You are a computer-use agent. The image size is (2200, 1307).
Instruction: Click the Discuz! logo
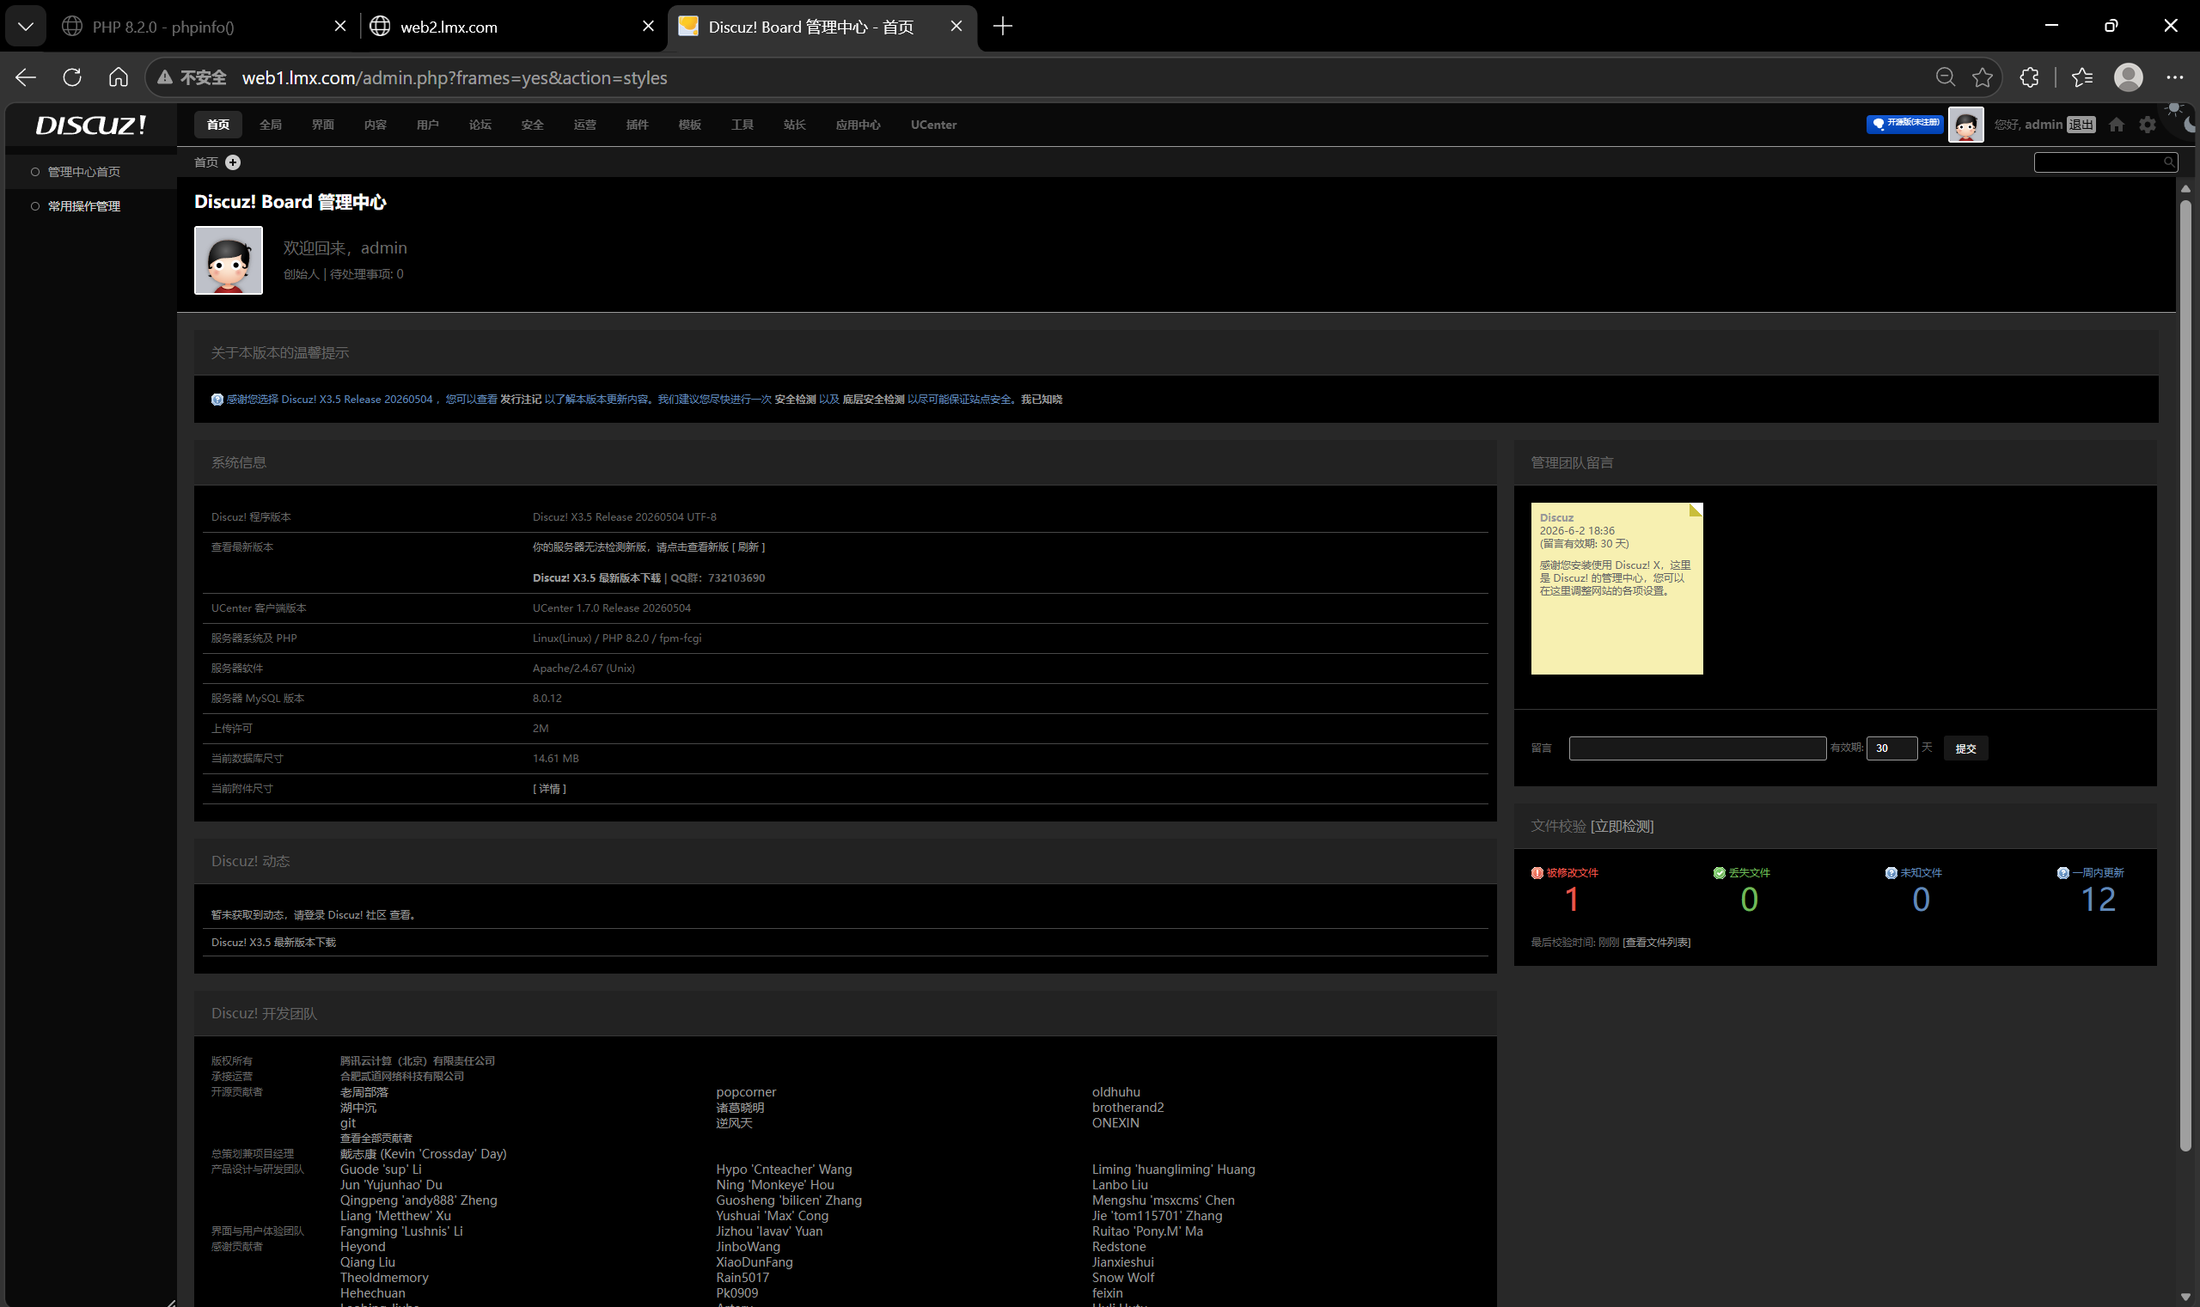click(x=91, y=125)
